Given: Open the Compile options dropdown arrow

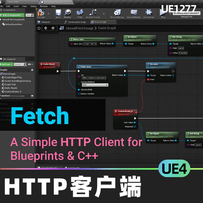Looking at the screenshot, I should 48,14.
